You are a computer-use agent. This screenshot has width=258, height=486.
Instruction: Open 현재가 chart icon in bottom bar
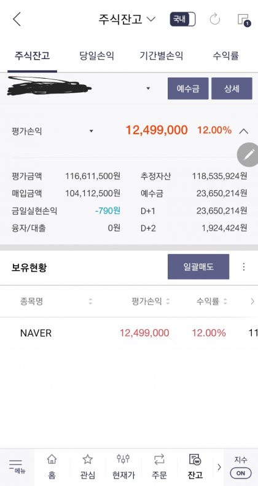pyautogui.click(x=123, y=467)
